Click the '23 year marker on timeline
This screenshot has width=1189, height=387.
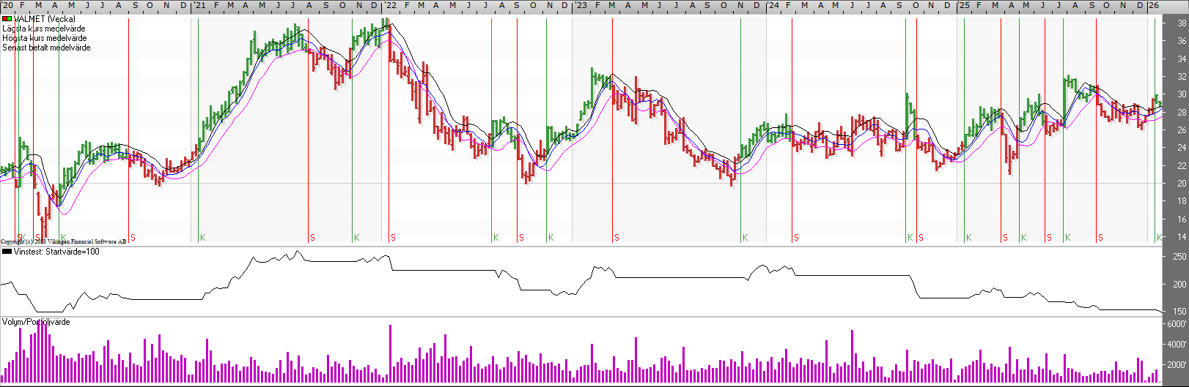point(580,5)
